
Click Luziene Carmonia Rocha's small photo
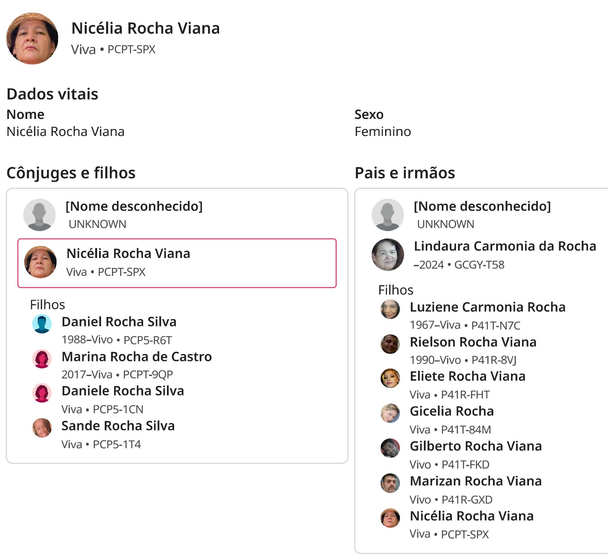pos(390,309)
